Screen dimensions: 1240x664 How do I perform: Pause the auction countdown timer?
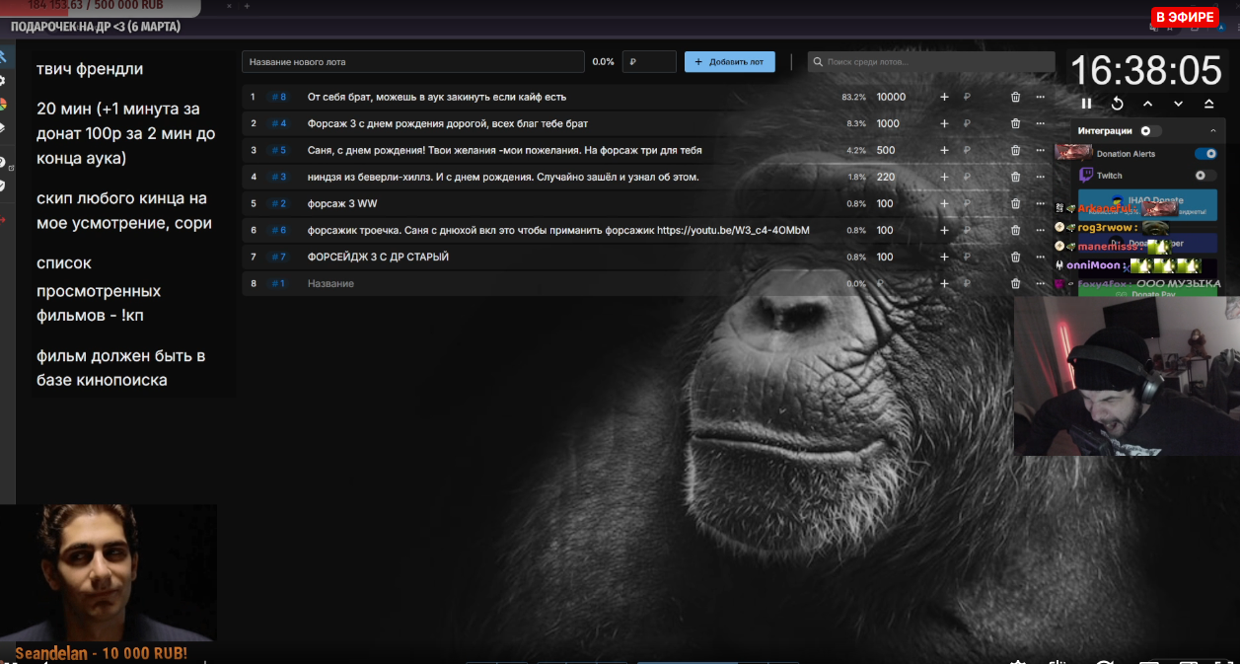coord(1086,104)
